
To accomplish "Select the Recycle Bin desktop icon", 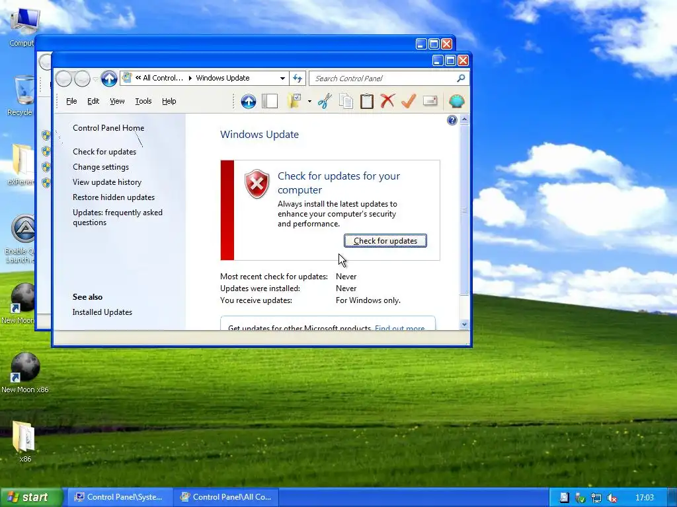I will pyautogui.click(x=20, y=96).
